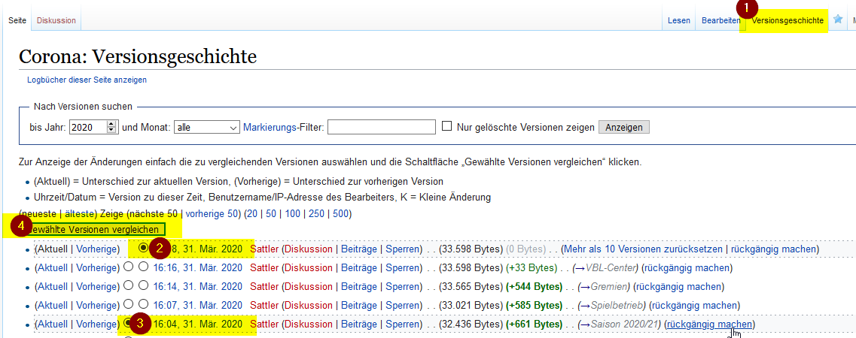Screen dimensions: 856x338
Task: Open 'Mehr als 10 Versionen zurücksetzen' link
Action: coord(644,249)
